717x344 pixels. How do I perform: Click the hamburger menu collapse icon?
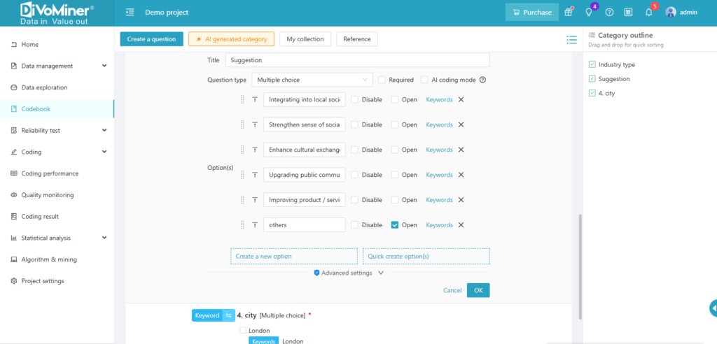point(130,13)
